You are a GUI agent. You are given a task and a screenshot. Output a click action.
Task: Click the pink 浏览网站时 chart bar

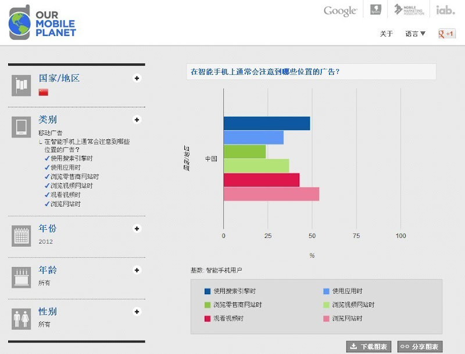pos(271,194)
